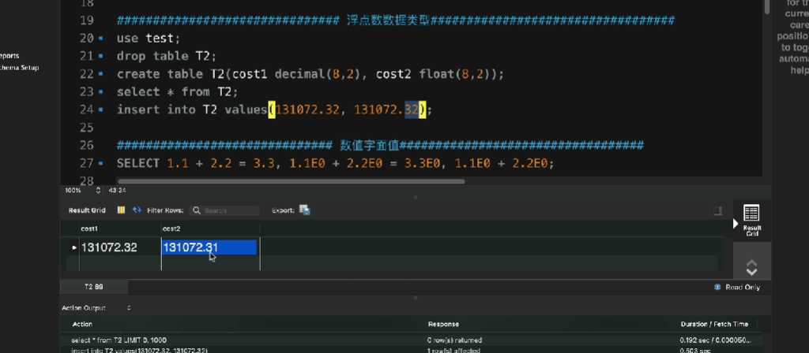Click the up-down chevrons below the Result Grid panel

pos(752,268)
